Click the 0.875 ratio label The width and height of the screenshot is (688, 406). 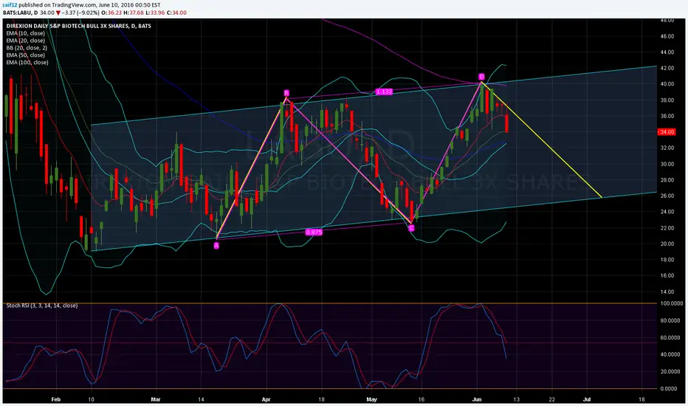click(x=314, y=232)
